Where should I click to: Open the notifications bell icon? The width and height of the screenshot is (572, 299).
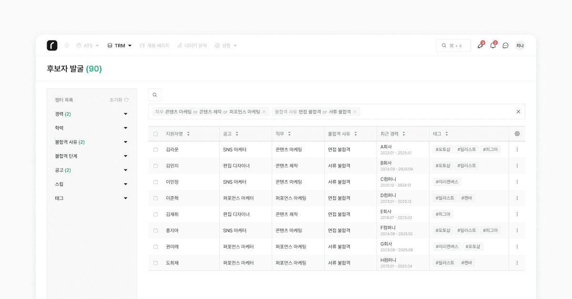point(493,46)
